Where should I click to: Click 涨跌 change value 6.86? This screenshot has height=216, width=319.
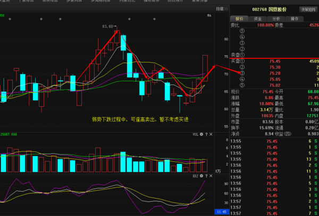[269, 98]
